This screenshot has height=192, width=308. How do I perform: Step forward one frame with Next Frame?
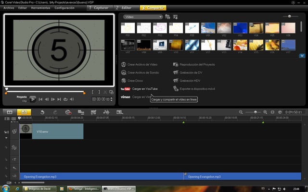coord(53,99)
